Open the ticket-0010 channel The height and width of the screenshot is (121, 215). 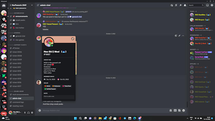[21, 63]
